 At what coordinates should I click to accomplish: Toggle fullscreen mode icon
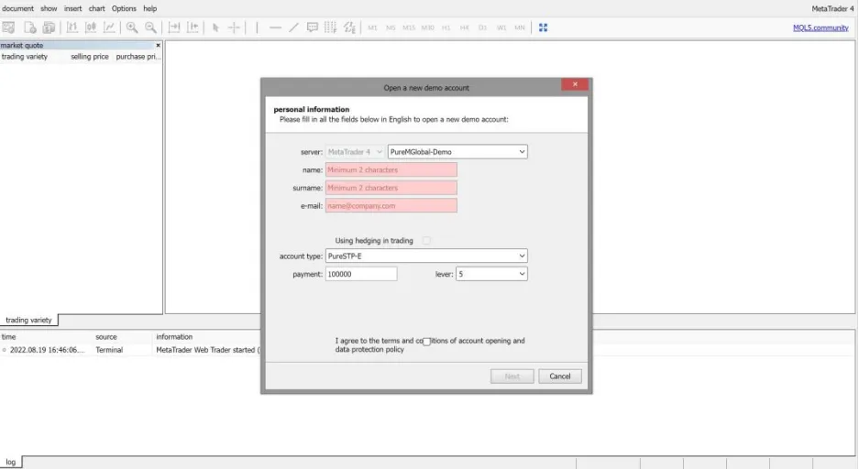tap(543, 27)
